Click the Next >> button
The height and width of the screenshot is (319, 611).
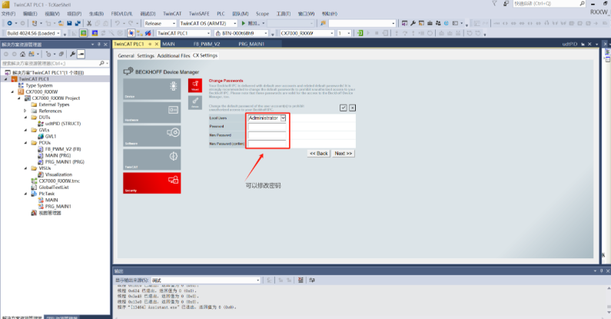click(343, 153)
